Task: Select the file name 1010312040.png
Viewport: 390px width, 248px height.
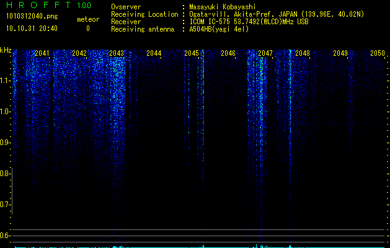Action: click(32, 16)
